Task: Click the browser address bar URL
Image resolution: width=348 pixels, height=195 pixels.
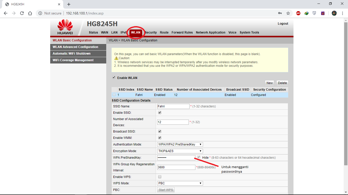Action: (x=85, y=13)
